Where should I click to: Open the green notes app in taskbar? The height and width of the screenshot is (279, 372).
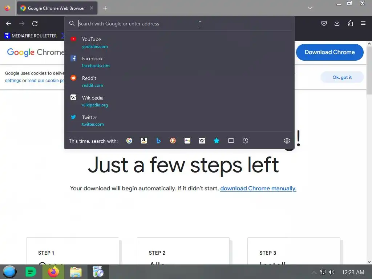pyautogui.click(x=31, y=272)
